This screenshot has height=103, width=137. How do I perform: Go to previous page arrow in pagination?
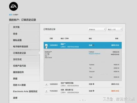coord(80,100)
